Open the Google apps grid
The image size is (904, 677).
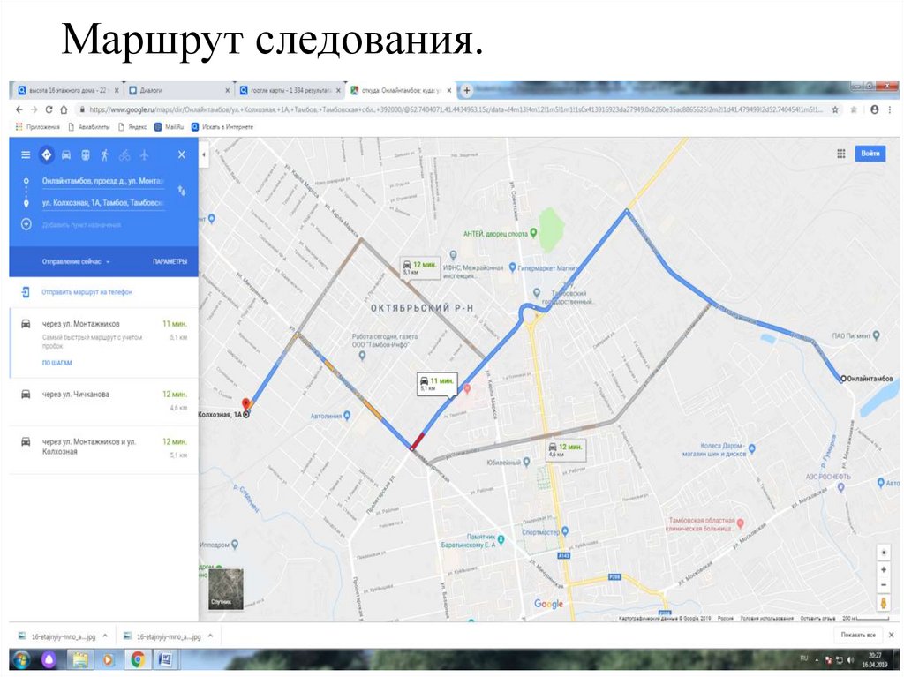click(x=841, y=154)
